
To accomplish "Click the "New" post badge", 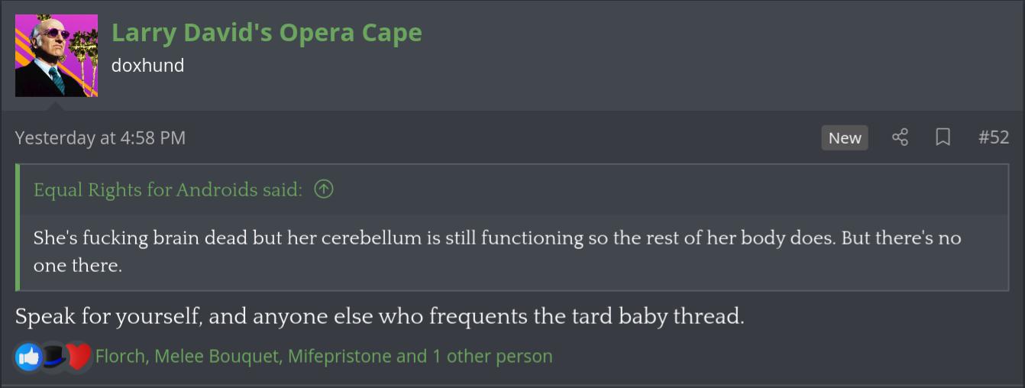I will tap(845, 137).
